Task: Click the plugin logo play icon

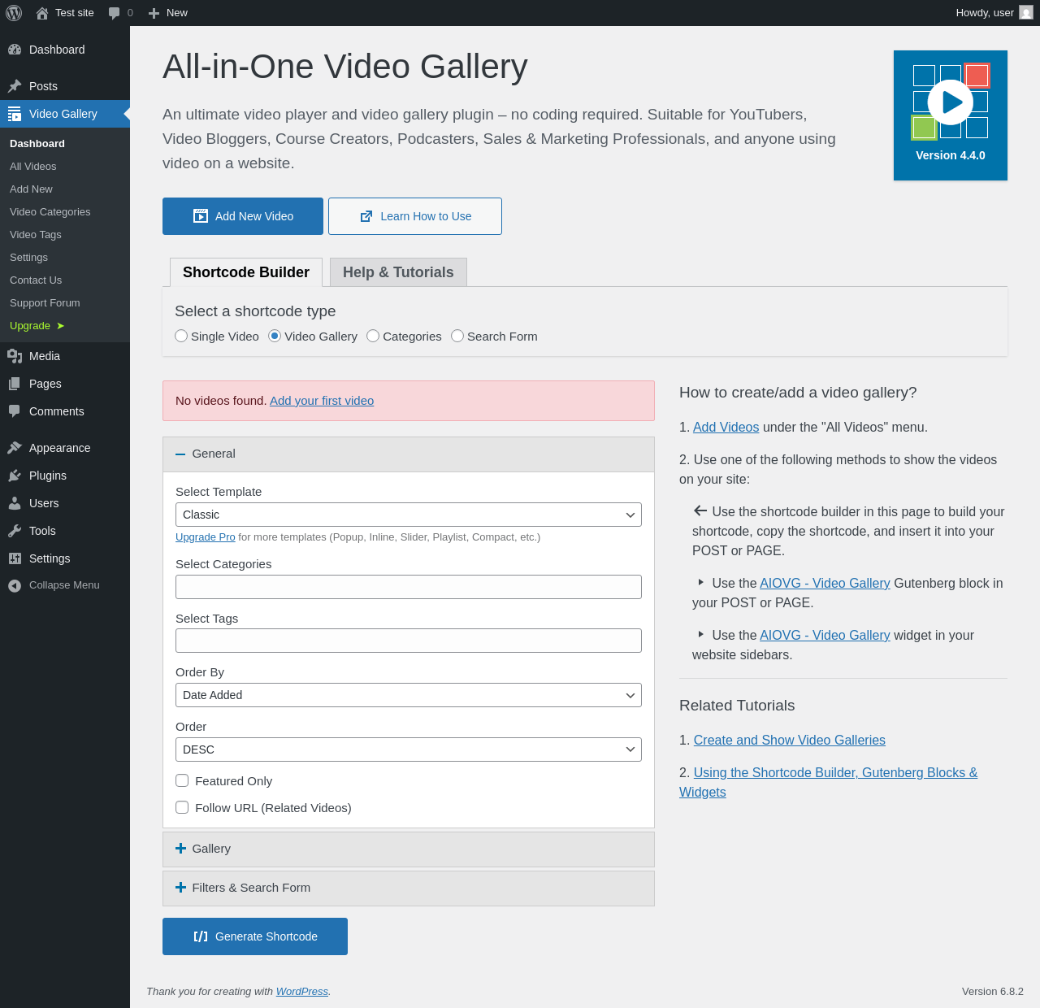Action: pyautogui.click(x=951, y=102)
